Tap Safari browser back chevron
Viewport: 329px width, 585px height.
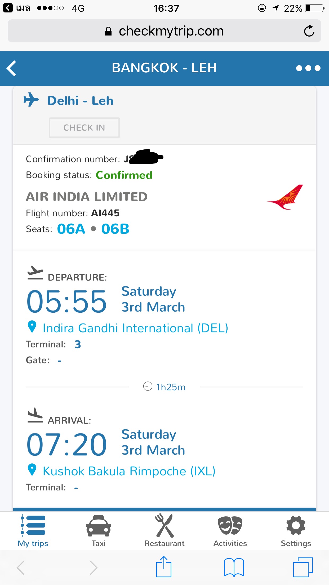[21, 568]
